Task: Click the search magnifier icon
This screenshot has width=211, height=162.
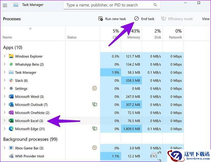Action: click(155, 5)
